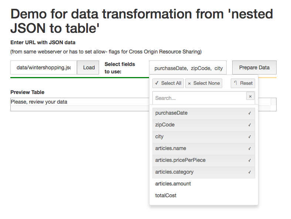Choose Select All in dropdown
Screen dimensions: 291x219
[x=168, y=83]
